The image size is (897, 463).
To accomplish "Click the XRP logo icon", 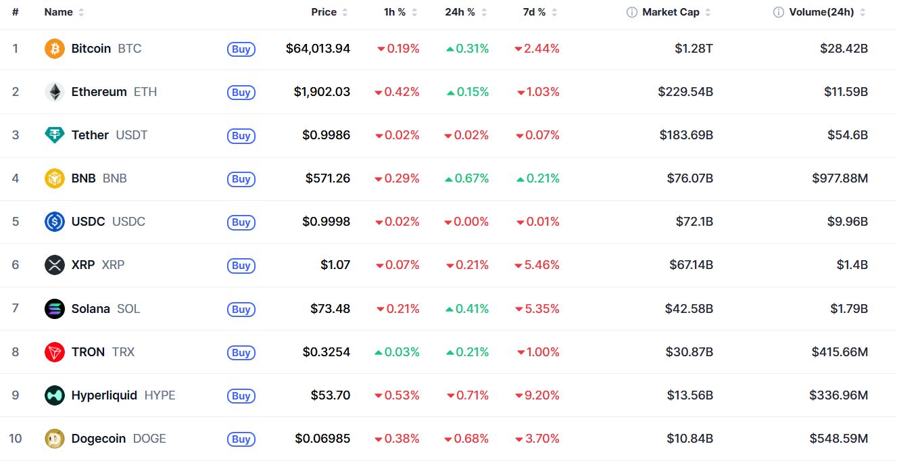I will (55, 265).
